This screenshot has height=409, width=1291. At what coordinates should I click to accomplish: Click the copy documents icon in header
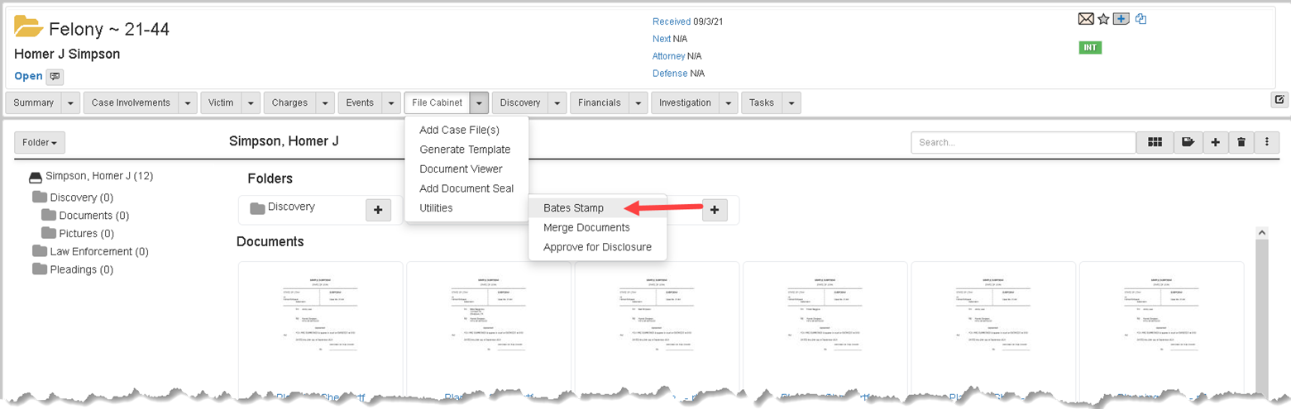(1140, 19)
